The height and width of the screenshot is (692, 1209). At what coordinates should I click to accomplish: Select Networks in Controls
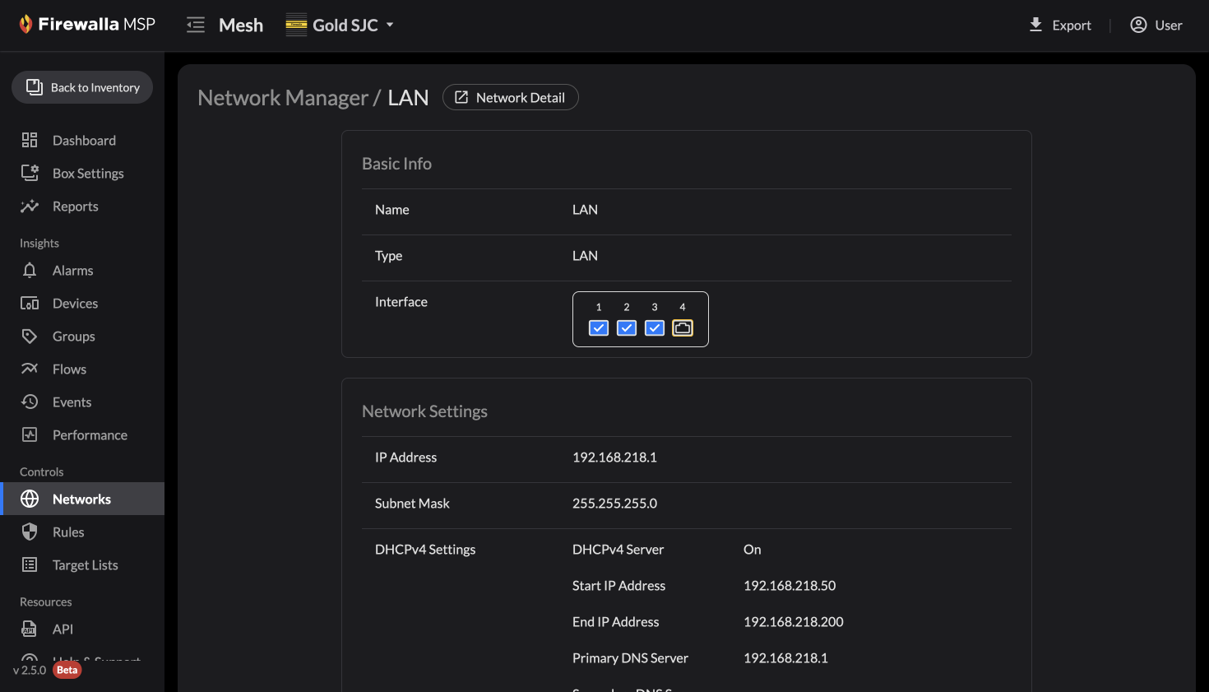point(82,499)
